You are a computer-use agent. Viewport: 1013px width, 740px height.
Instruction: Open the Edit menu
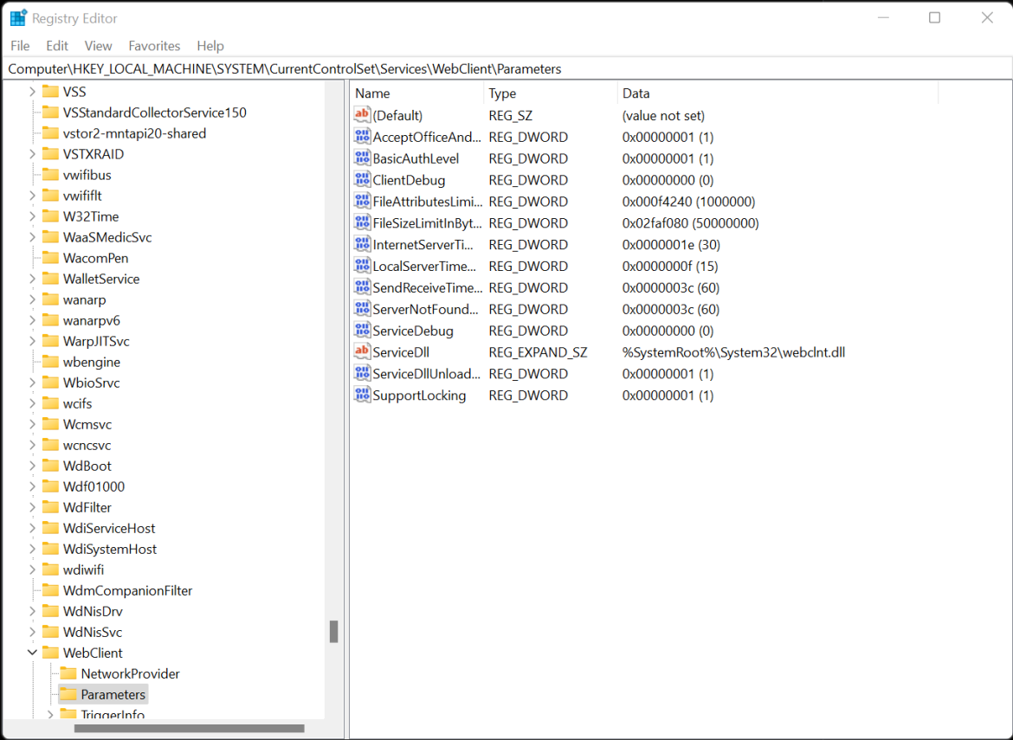pyautogui.click(x=57, y=45)
